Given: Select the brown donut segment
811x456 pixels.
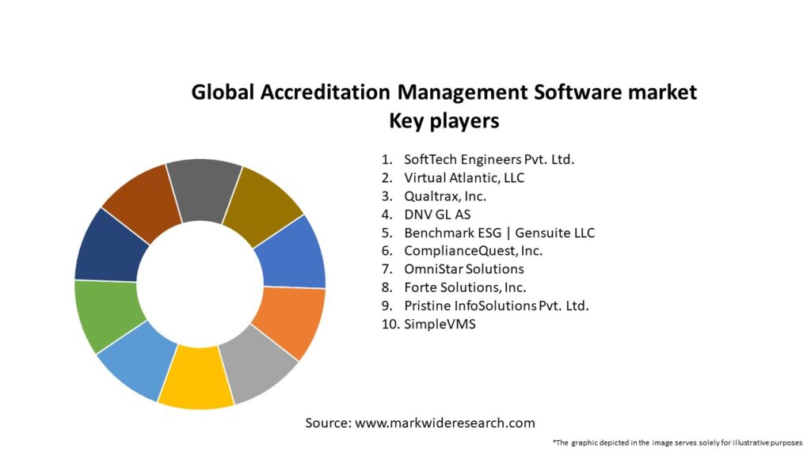Looking at the screenshot, I should click(x=143, y=203).
